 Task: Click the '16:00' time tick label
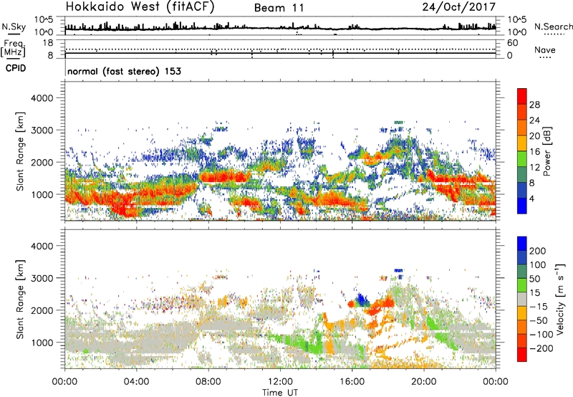click(352, 382)
